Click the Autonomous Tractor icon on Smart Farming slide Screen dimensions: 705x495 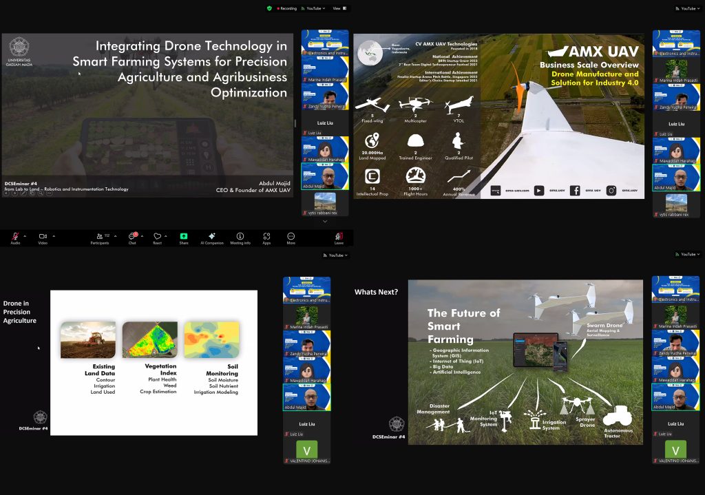pyautogui.click(x=618, y=416)
